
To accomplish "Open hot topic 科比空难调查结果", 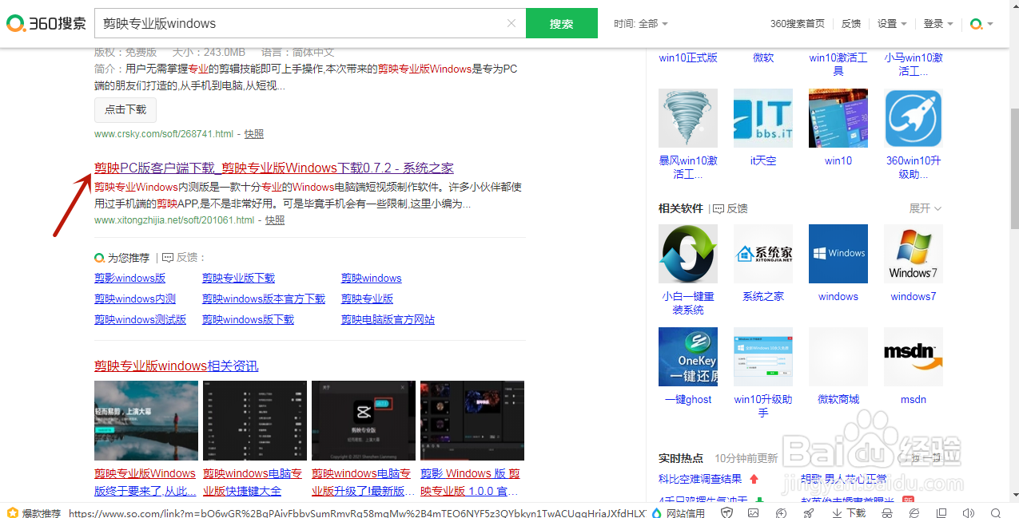I will click(x=700, y=479).
